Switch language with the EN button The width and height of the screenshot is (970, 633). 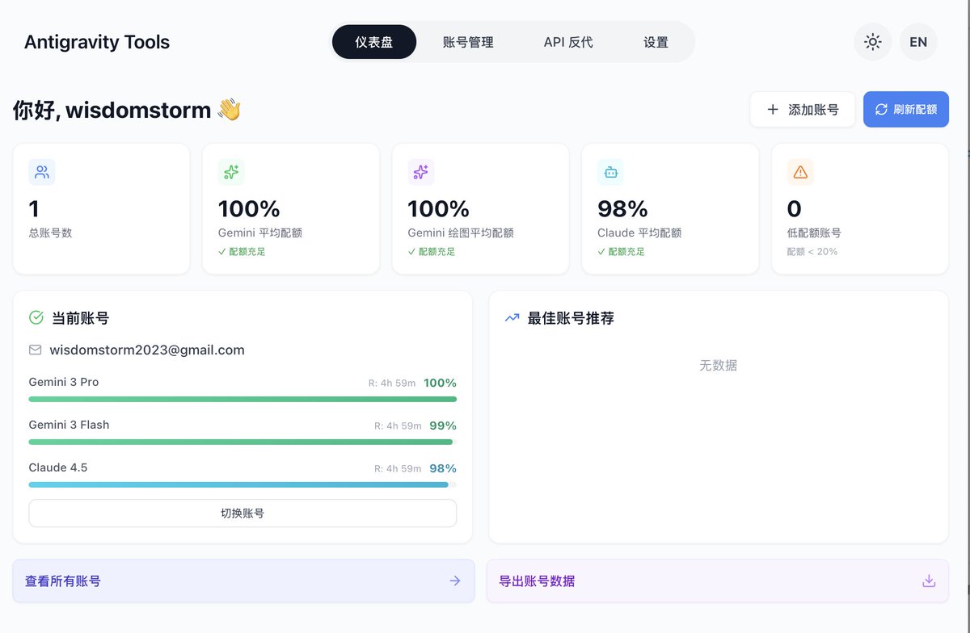(918, 42)
